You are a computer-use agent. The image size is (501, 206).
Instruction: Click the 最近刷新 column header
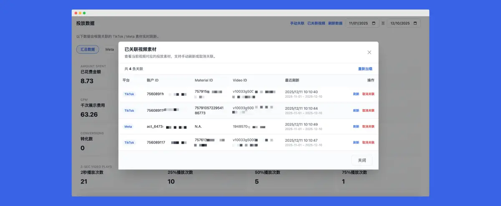click(292, 80)
